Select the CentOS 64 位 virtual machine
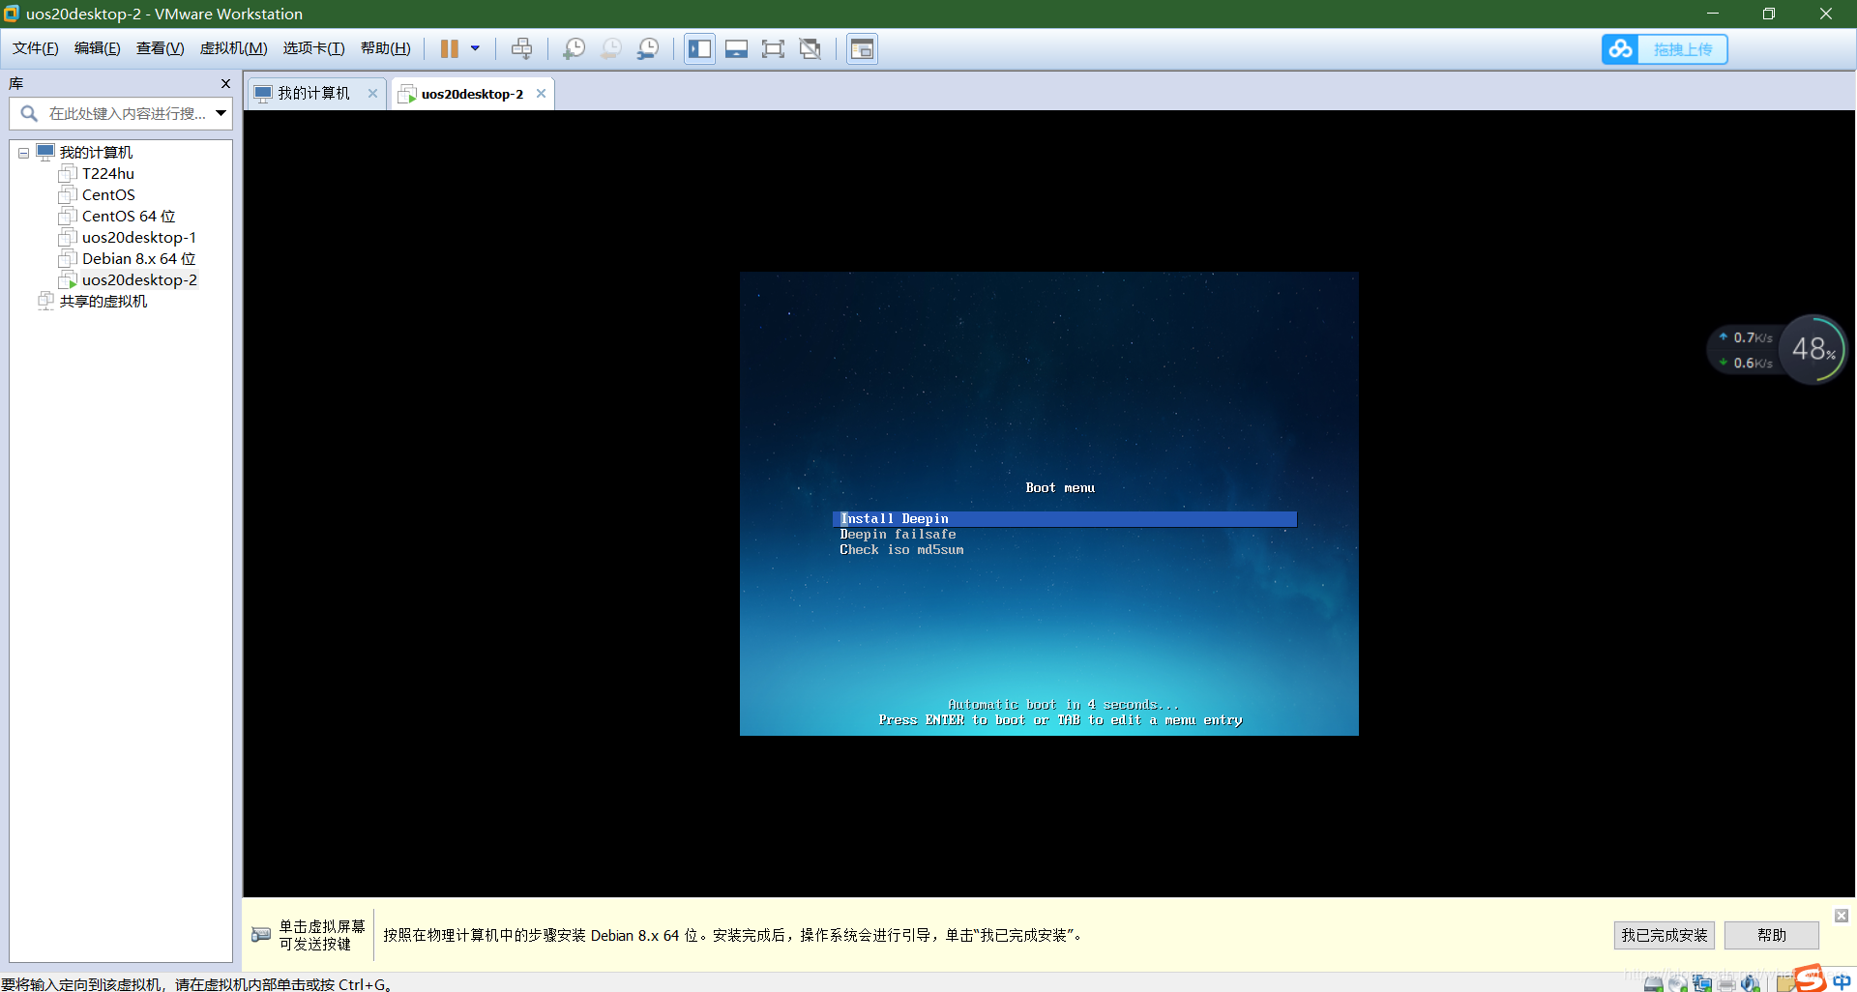The height and width of the screenshot is (992, 1857). [x=128, y=217]
